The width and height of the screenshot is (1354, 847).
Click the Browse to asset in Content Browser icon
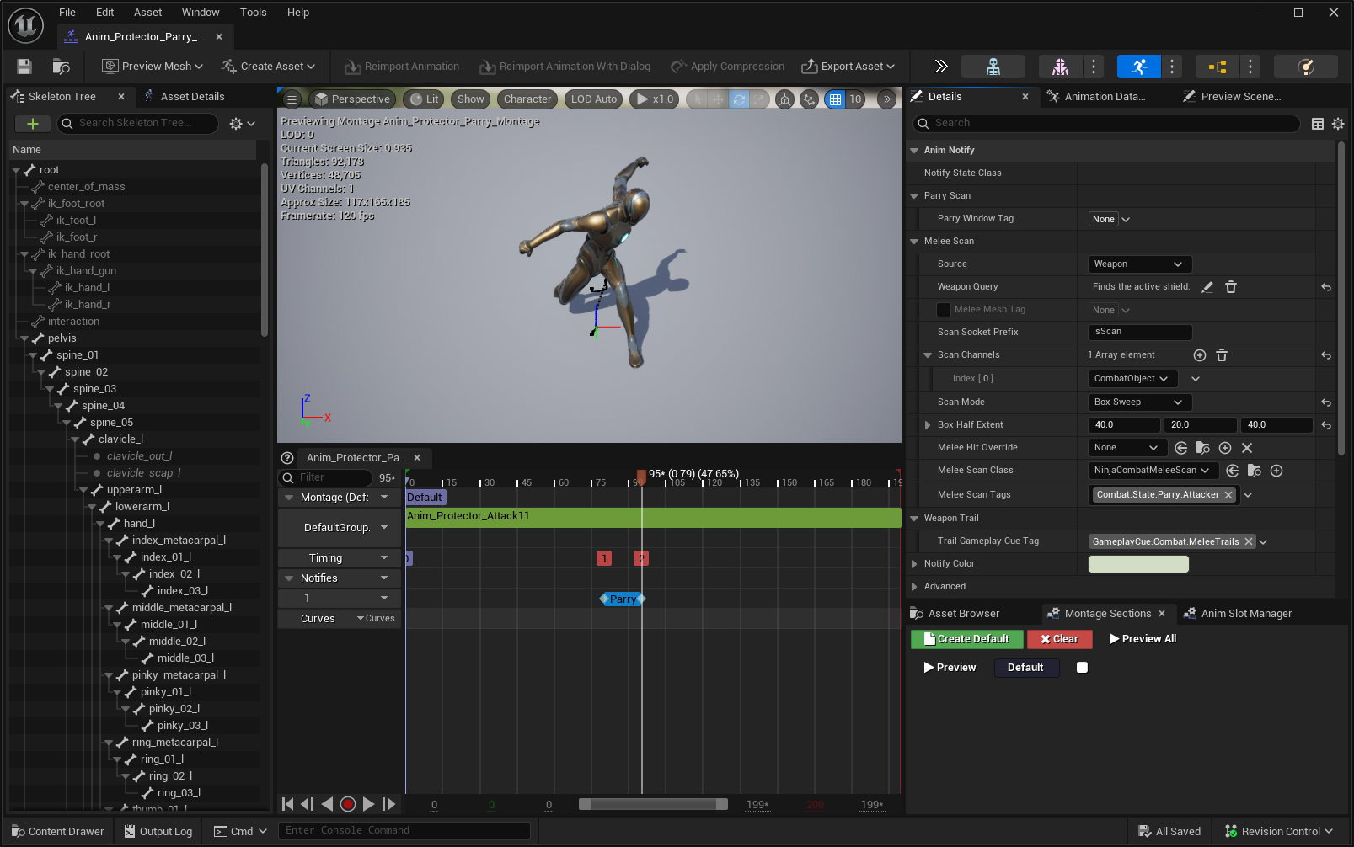(61, 67)
